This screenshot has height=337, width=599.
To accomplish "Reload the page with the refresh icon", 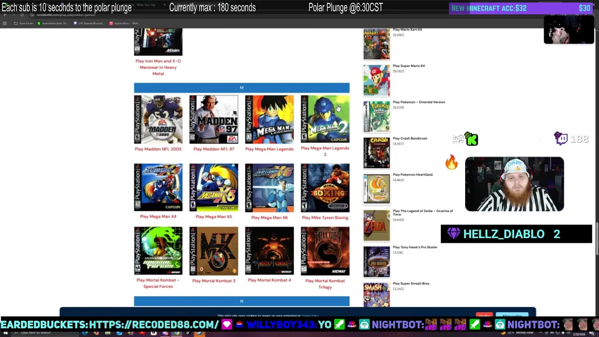I will pos(22,15).
